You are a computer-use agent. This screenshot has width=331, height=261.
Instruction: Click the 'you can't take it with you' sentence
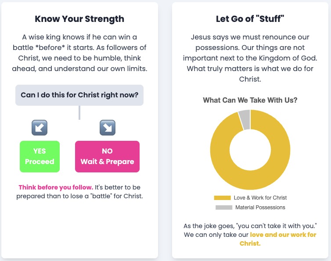pyautogui.click(x=250, y=226)
